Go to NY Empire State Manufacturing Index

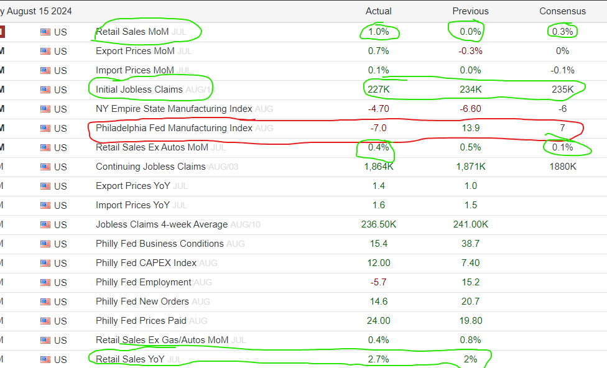click(x=174, y=109)
